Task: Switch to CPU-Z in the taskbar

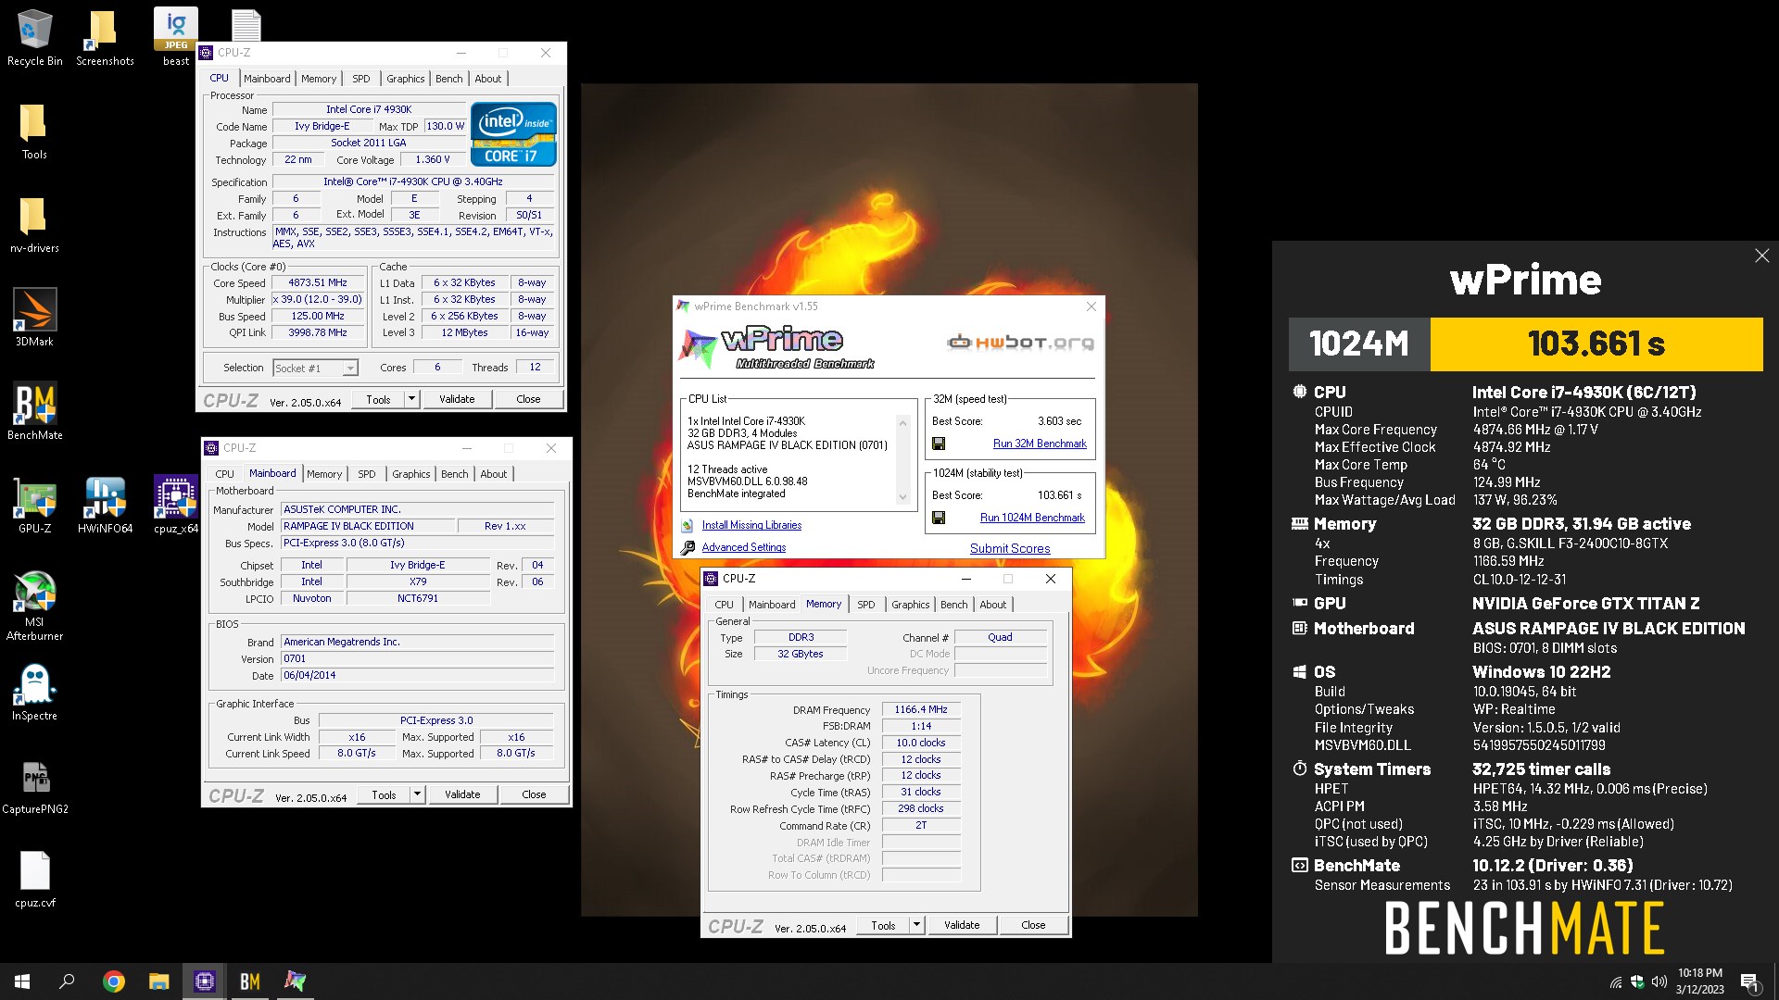Action: click(x=205, y=981)
